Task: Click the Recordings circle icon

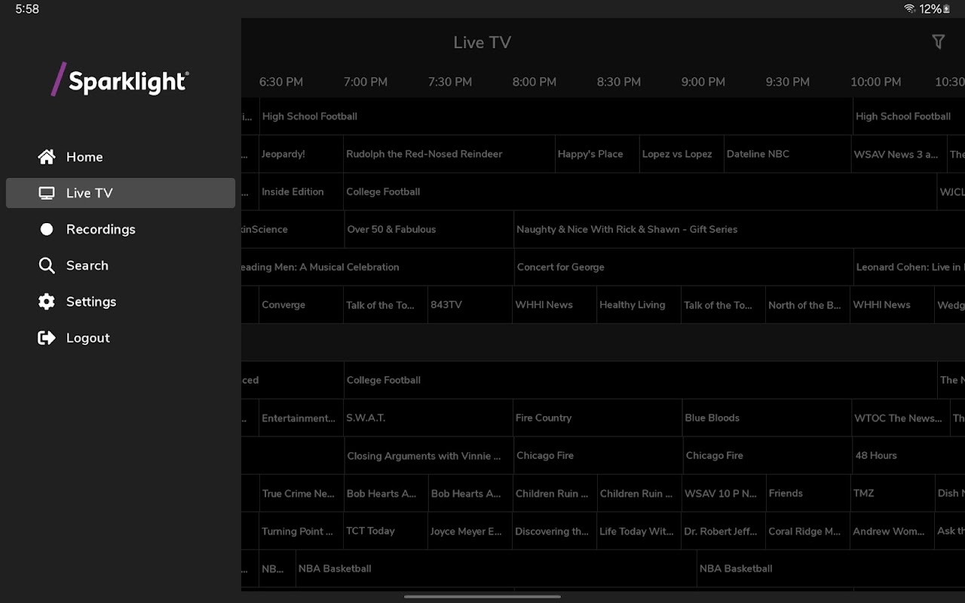Action: 47,229
